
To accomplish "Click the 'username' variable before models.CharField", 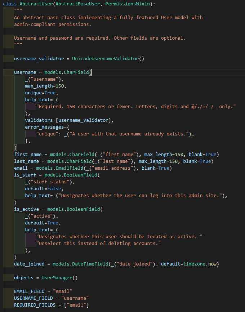I will click(x=25, y=72).
